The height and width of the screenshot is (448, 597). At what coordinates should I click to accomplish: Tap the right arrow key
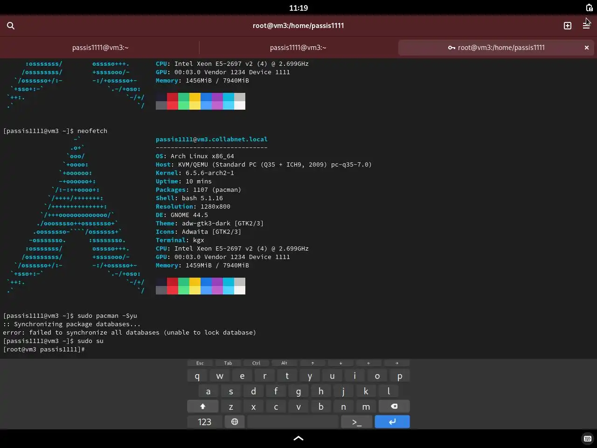[397, 363]
